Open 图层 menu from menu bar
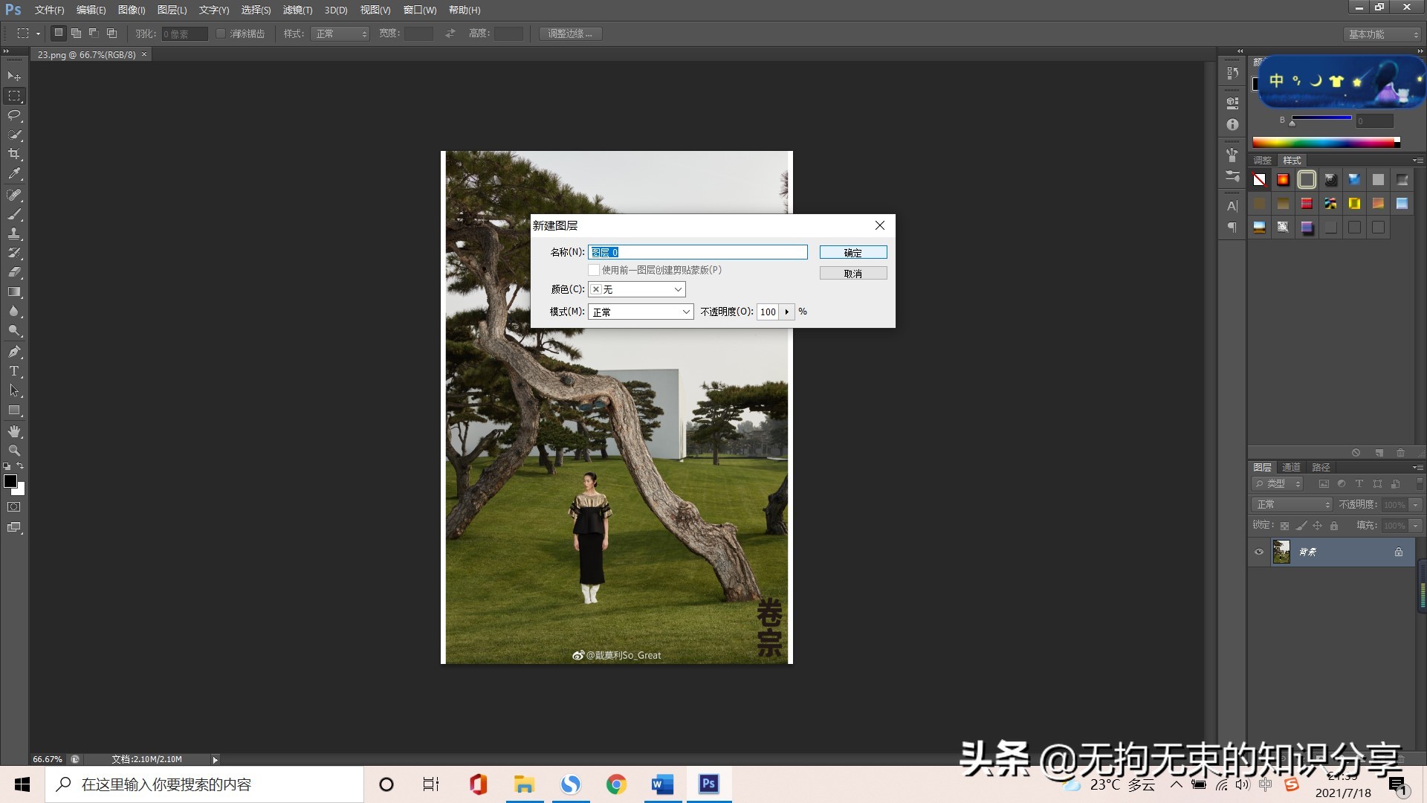 [x=167, y=10]
